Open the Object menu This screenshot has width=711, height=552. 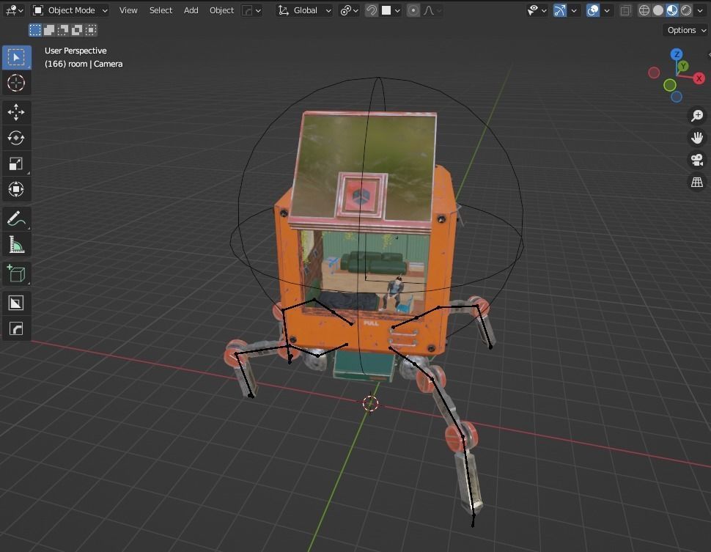pos(222,10)
